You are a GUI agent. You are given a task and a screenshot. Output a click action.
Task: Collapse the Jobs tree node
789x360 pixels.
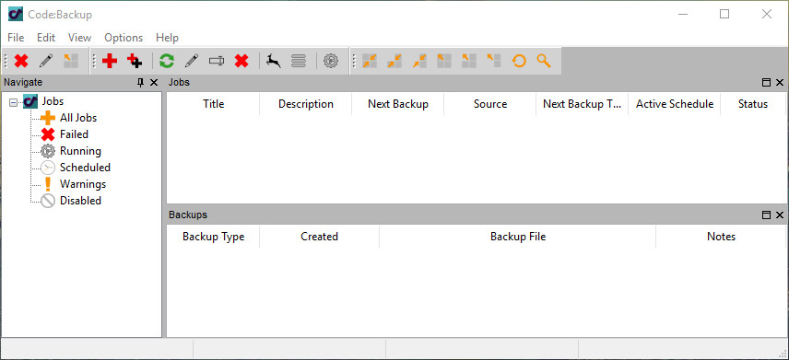[x=14, y=101]
